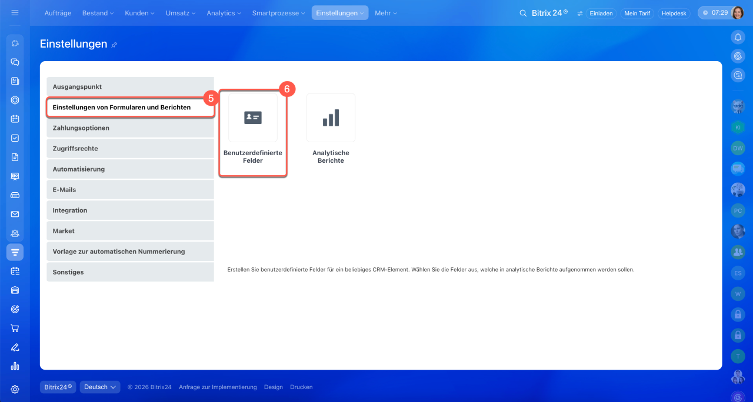
Task: Open the messenger chat icon in left sidebar
Action: coord(15,62)
